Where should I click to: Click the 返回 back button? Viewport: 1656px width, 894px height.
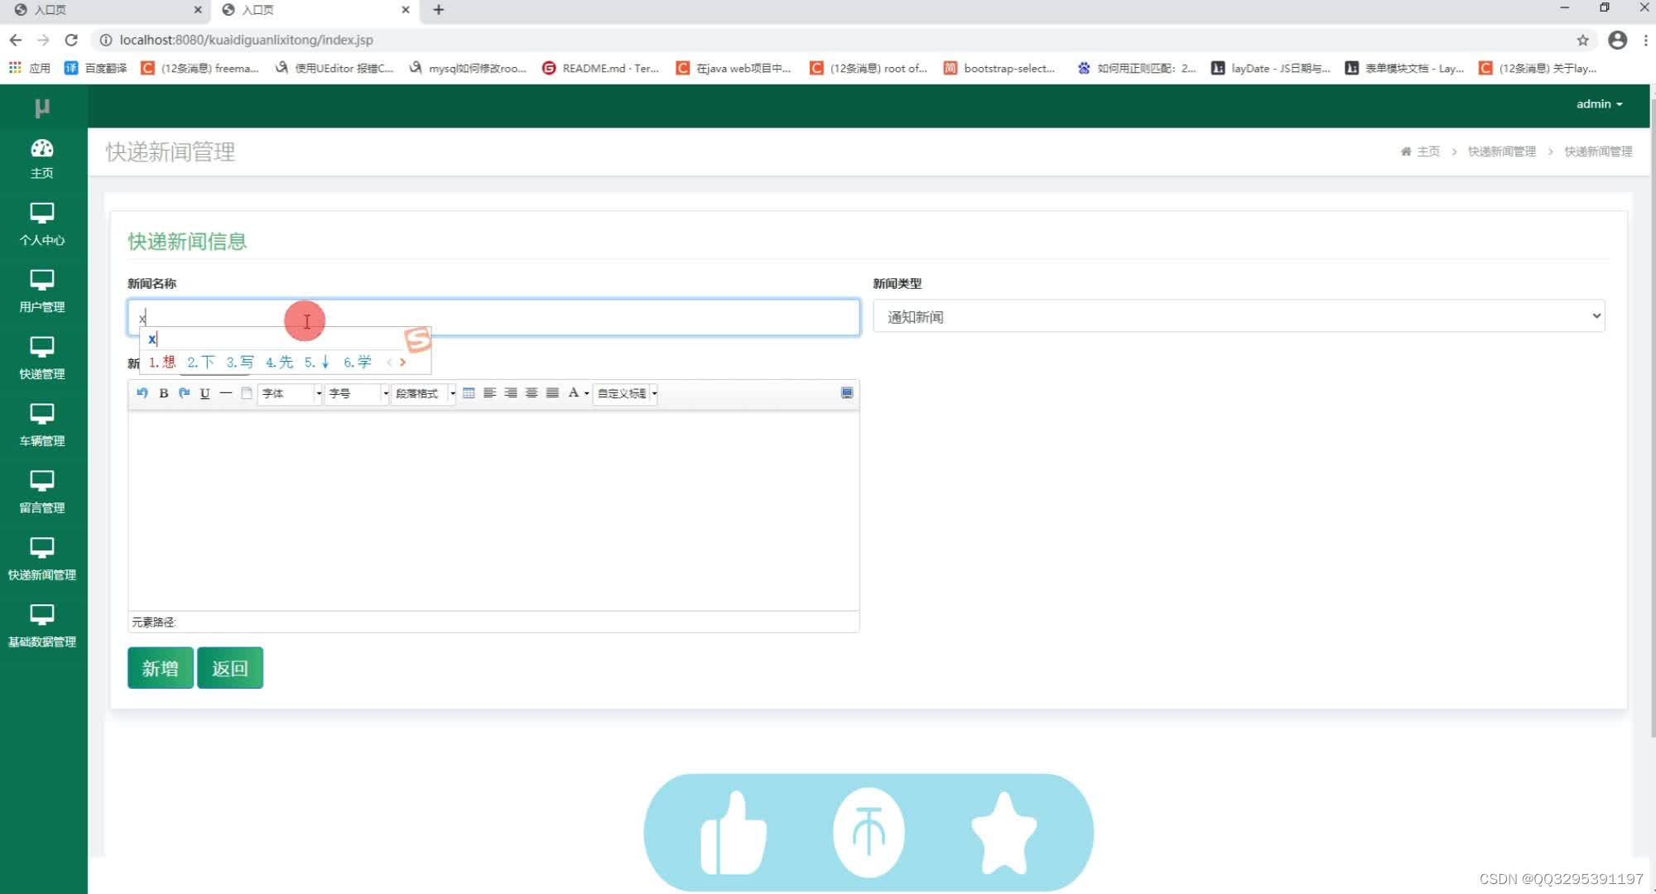230,668
